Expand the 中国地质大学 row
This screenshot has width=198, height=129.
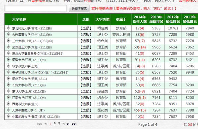pos(9,116)
